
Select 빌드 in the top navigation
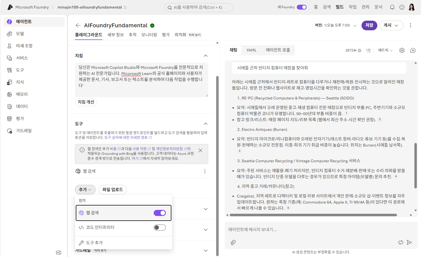(x=340, y=7)
